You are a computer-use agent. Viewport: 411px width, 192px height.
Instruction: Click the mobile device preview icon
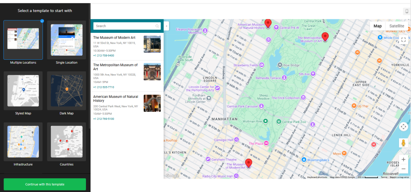(x=407, y=11)
